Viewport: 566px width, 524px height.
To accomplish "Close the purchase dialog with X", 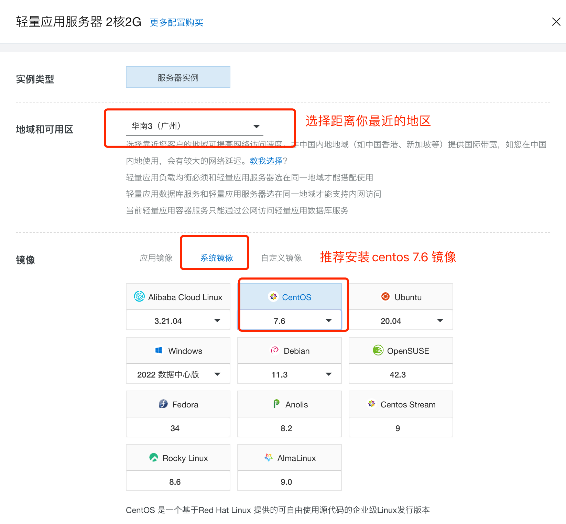I will 556,22.
